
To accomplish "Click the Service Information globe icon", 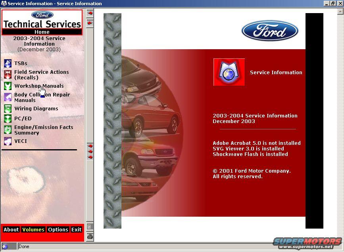I will 229,72.
